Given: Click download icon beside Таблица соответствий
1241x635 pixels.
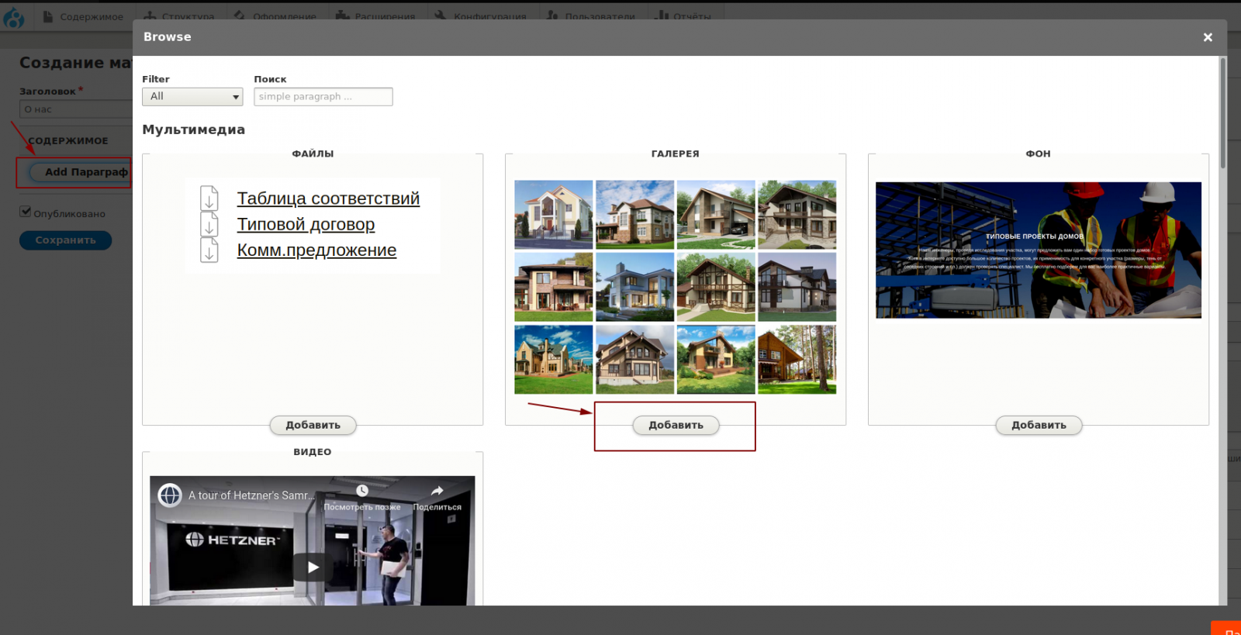Looking at the screenshot, I should coord(209,198).
